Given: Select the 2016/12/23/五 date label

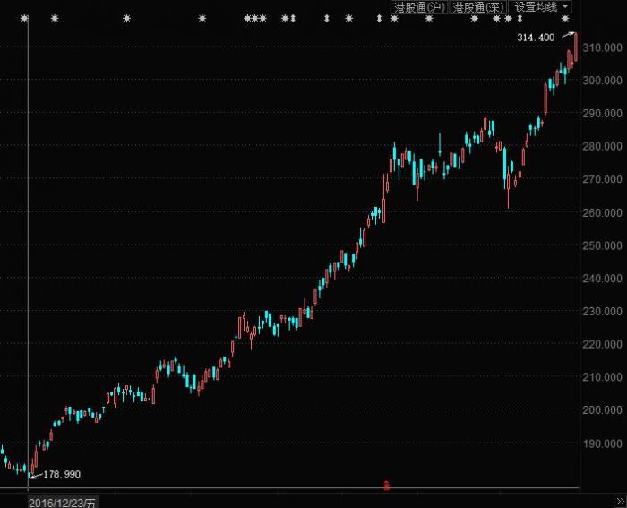Looking at the screenshot, I should point(63,503).
